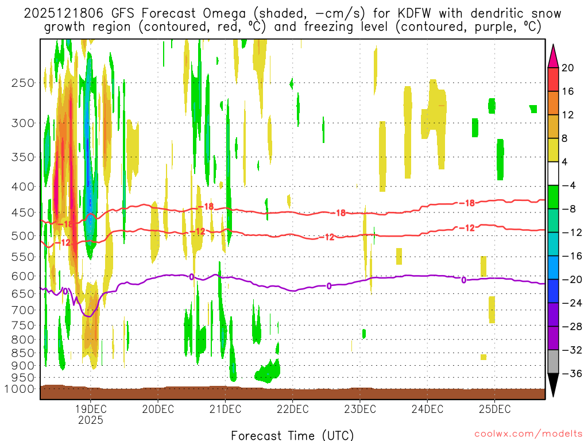Click the Forecast Time (UTC) axis title
Screen dimensions: 588x441
(x=292, y=435)
